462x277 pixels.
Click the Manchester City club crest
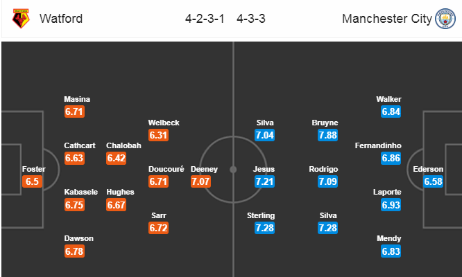445,19
